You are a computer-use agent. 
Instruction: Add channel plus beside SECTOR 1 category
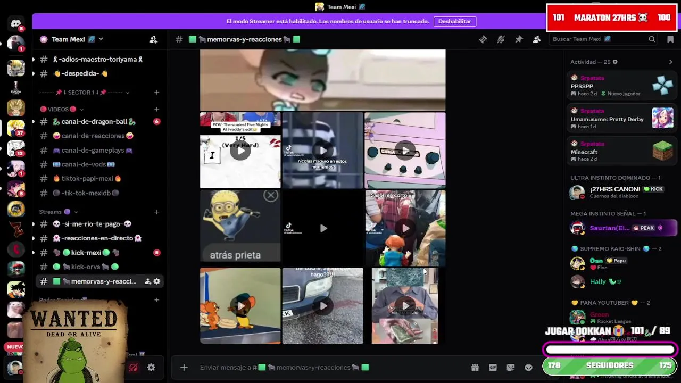(x=156, y=93)
